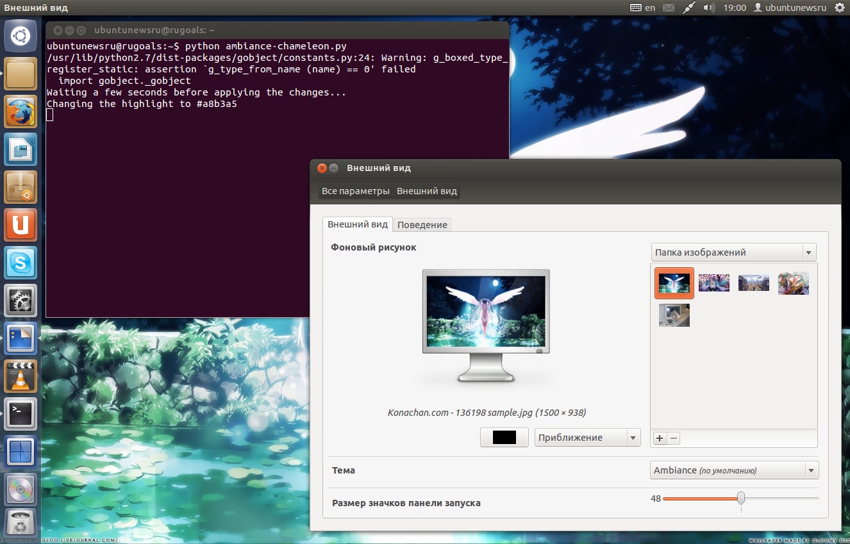Select the 'Внешний вид' tab
This screenshot has height=544, width=850.
click(x=358, y=224)
